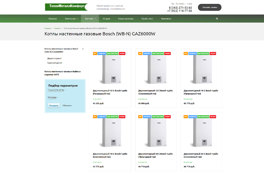Expand the Мощность котла filter dropdown
The image size is (264, 175).
coord(57,90)
